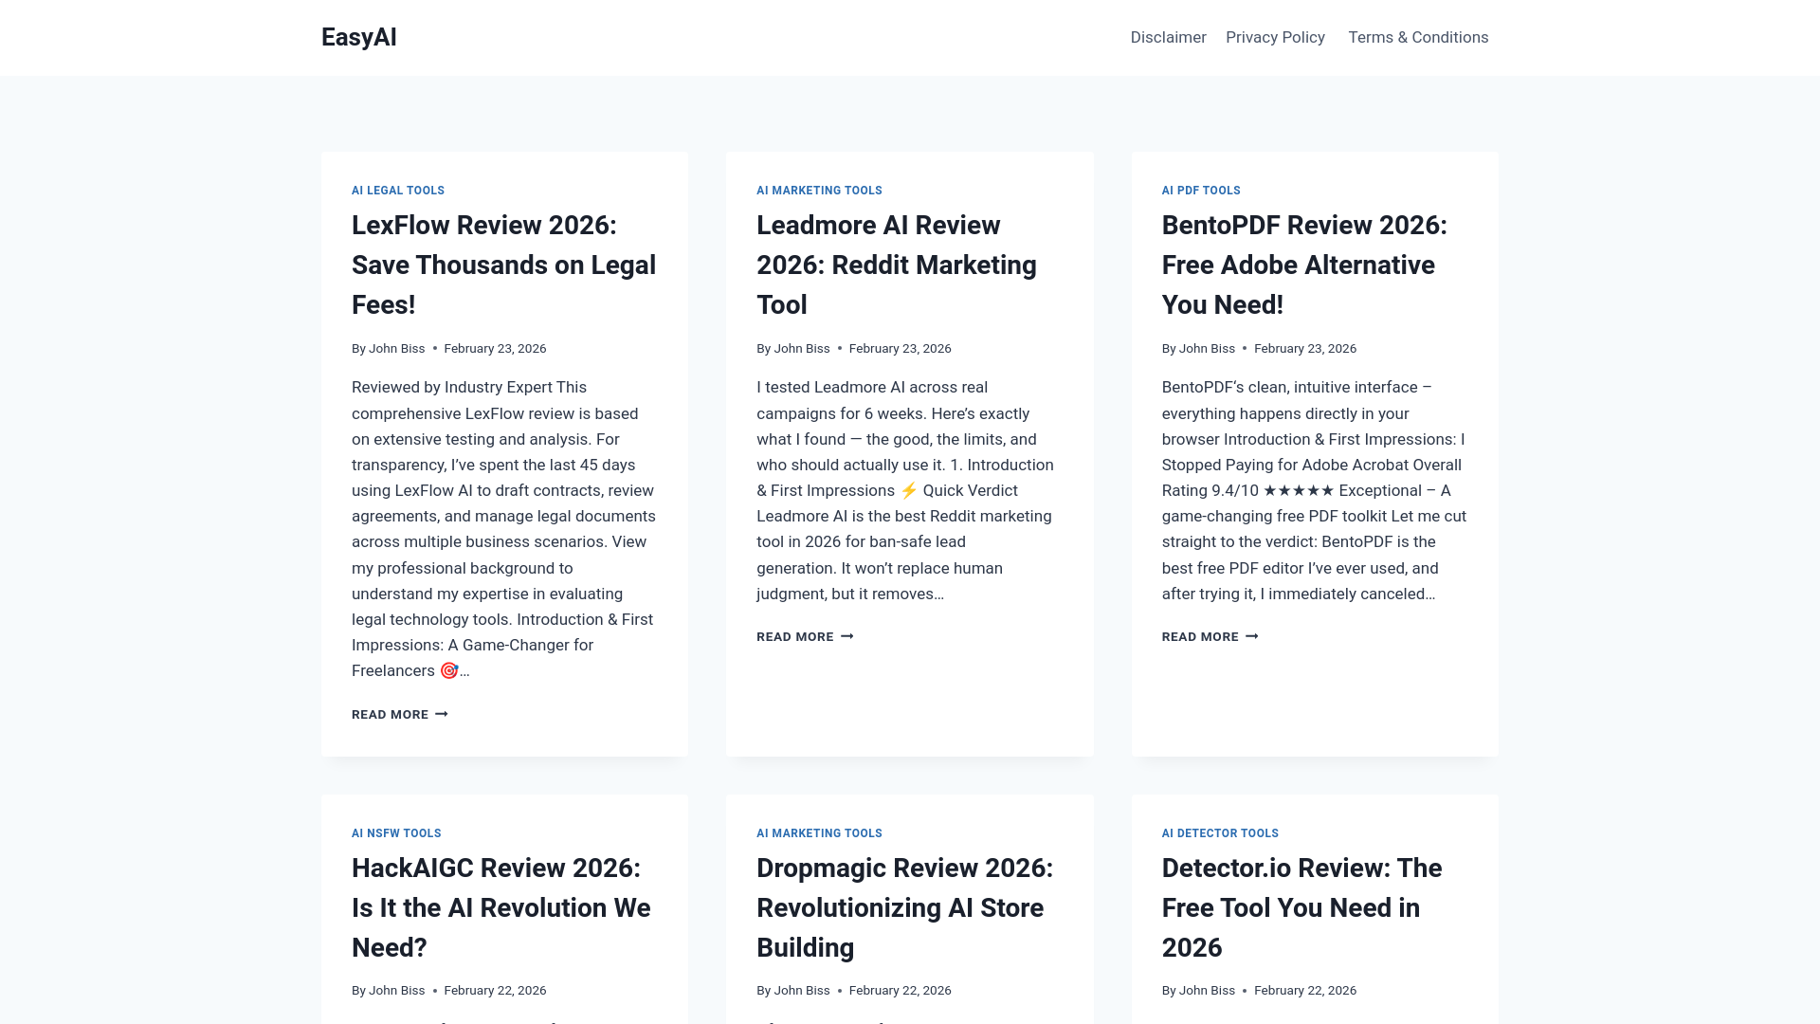
Task: Select AI Marketing Tools category above Dropmagic
Action: [819, 833]
